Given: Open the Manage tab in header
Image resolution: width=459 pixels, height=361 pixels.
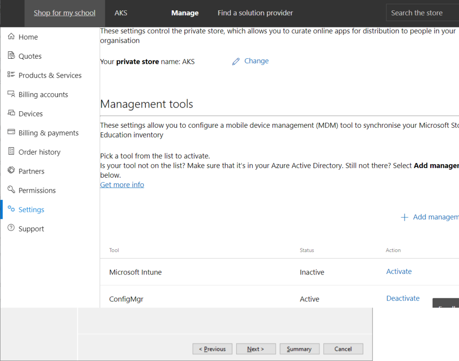Looking at the screenshot, I should click(x=185, y=13).
